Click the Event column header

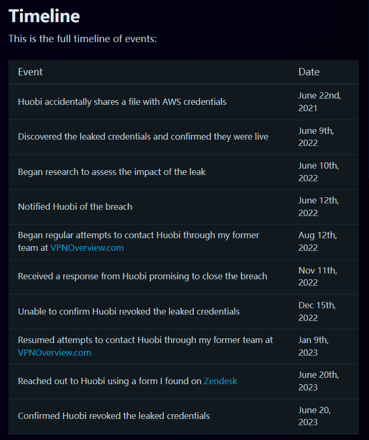pyautogui.click(x=31, y=72)
